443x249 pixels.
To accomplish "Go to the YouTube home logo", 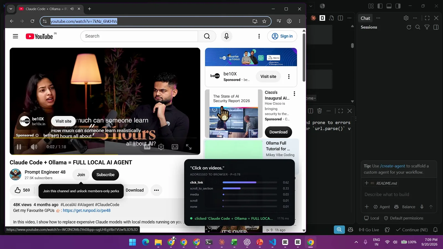I will (39, 36).
